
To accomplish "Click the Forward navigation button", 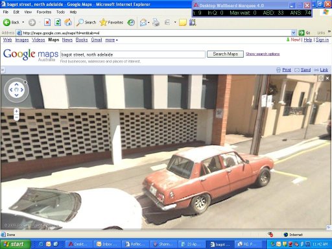I will tap(32, 22).
